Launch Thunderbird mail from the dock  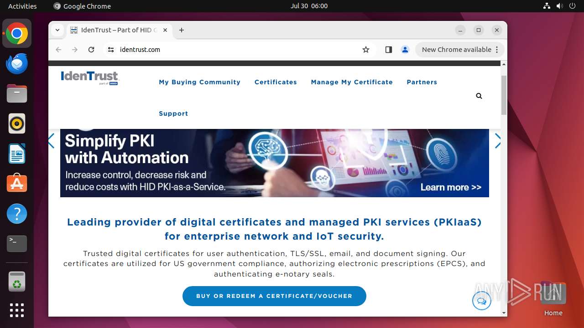point(17,64)
